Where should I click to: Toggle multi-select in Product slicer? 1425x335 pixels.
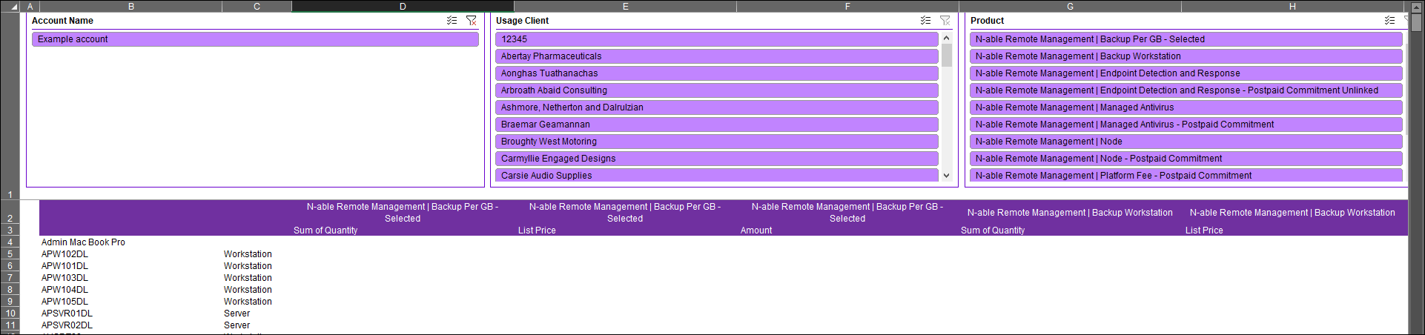[x=1389, y=21]
